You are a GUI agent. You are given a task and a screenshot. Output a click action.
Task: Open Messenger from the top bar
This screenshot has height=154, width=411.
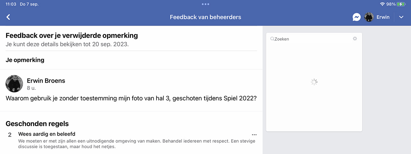[x=357, y=17]
